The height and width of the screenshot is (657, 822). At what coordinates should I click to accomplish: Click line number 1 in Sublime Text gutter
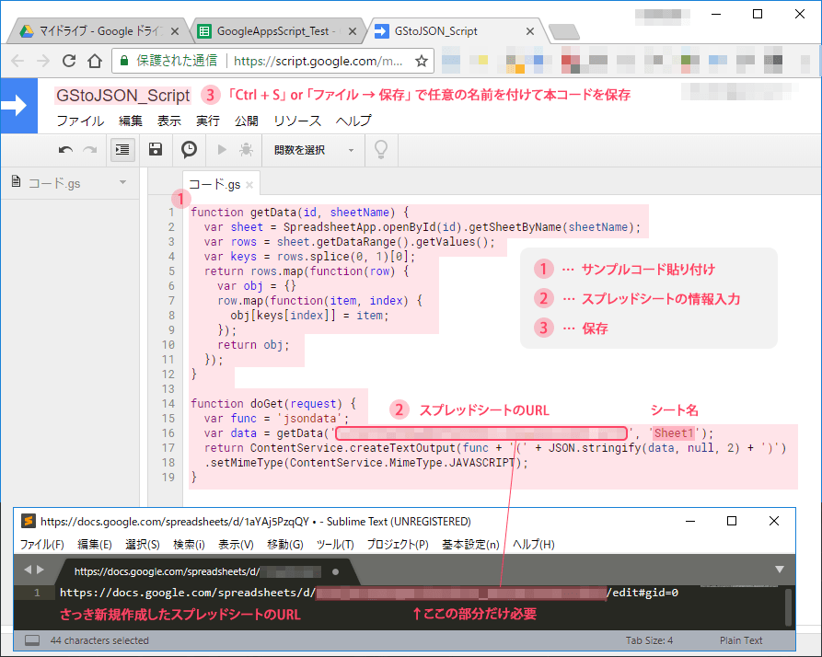point(37,593)
